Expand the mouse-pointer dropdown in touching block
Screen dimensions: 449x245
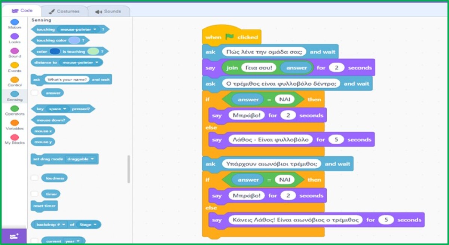click(78, 29)
